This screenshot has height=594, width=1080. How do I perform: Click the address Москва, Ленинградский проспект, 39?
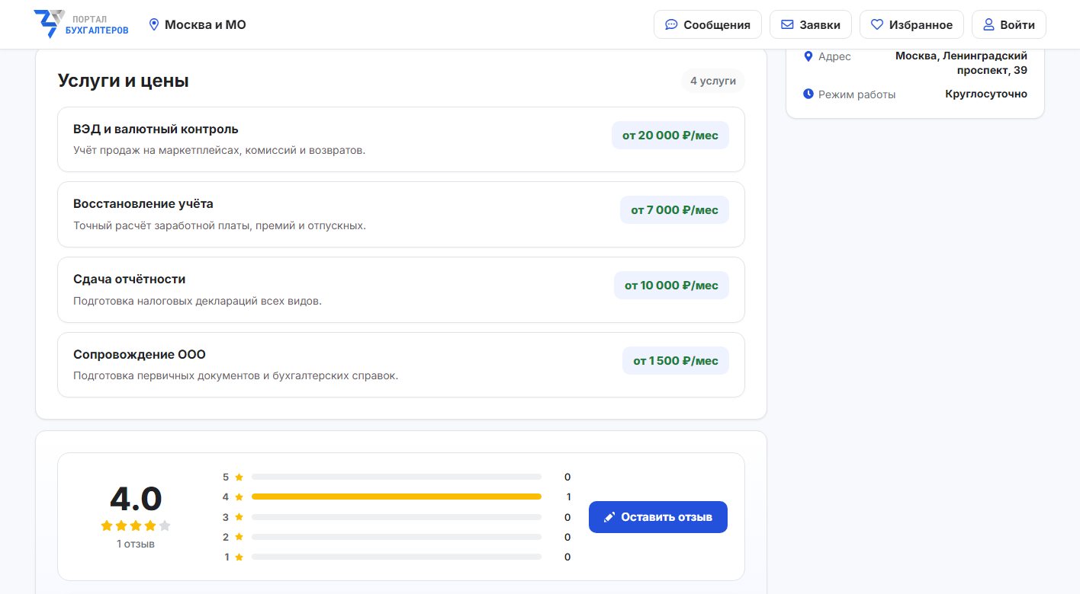pos(961,63)
